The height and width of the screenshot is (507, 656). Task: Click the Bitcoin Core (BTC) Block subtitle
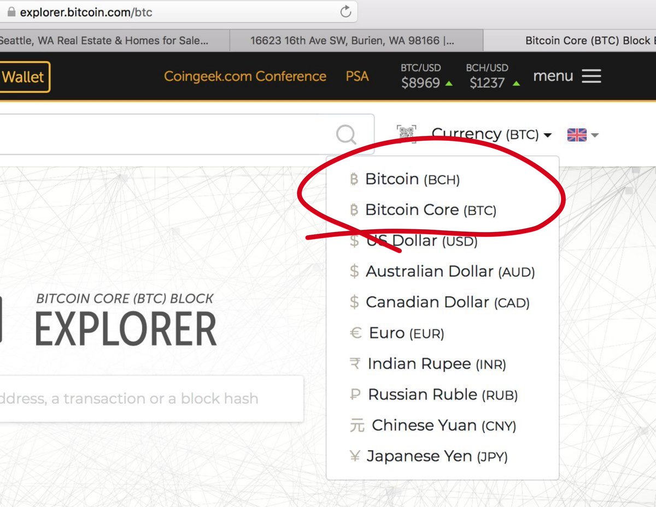click(x=125, y=299)
